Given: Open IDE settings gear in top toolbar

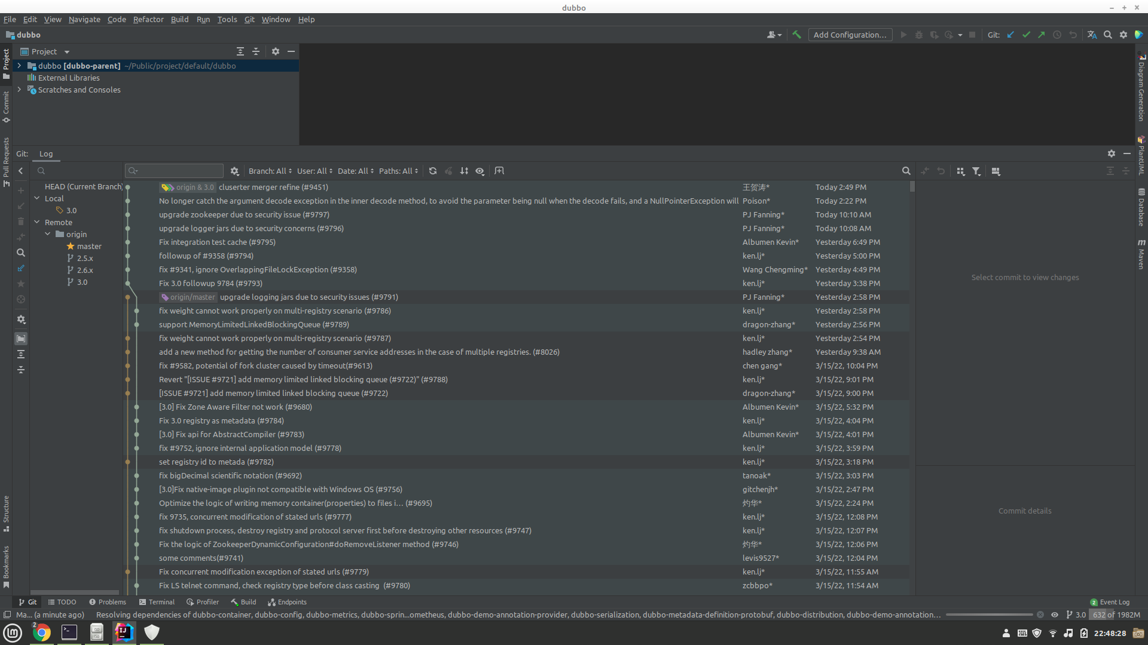Looking at the screenshot, I should tap(1123, 35).
